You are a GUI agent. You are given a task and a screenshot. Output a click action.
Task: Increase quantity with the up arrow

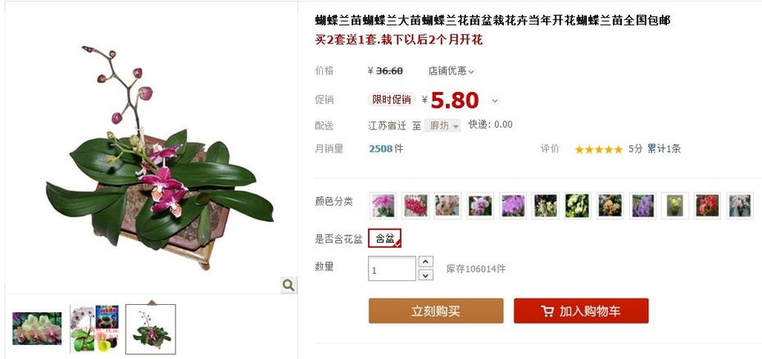[426, 261]
